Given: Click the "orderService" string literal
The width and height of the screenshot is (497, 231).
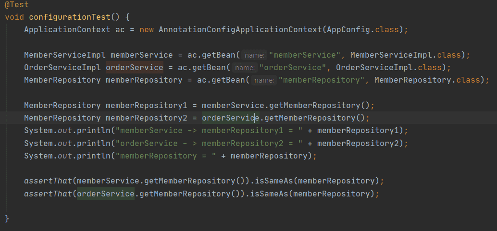Looking at the screenshot, I should point(293,68).
